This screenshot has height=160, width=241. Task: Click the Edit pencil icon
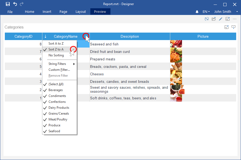(x=221, y=19)
